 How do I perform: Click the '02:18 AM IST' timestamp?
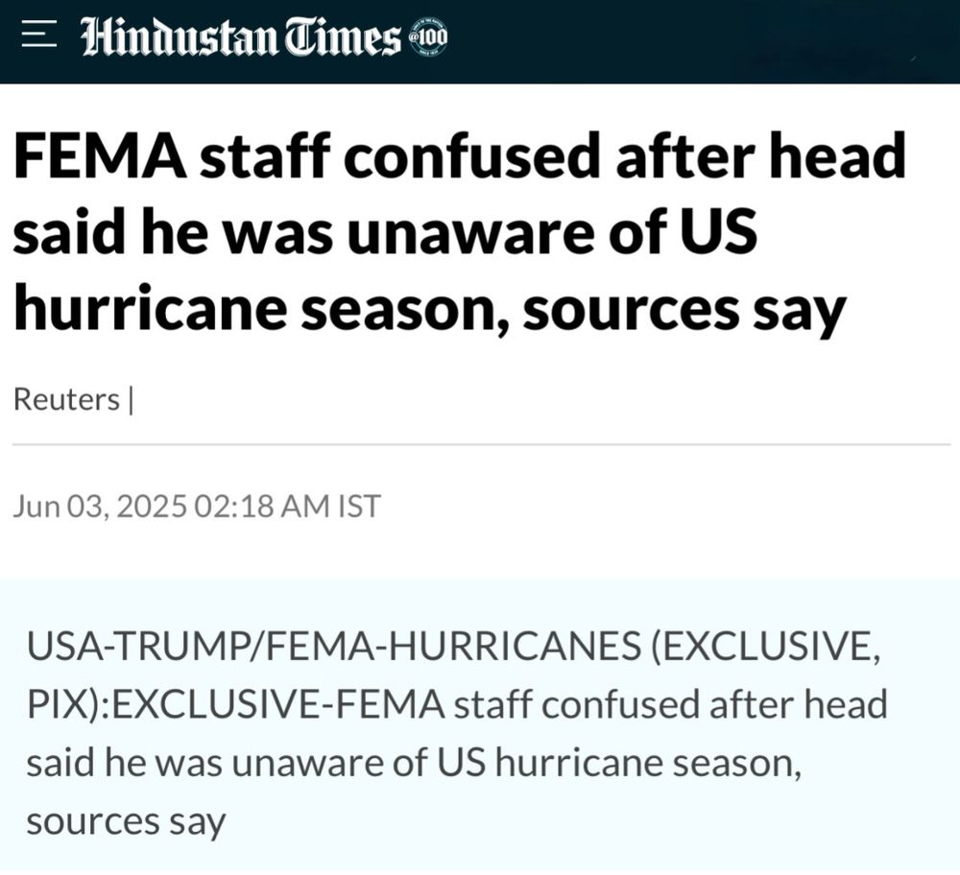coord(287,506)
